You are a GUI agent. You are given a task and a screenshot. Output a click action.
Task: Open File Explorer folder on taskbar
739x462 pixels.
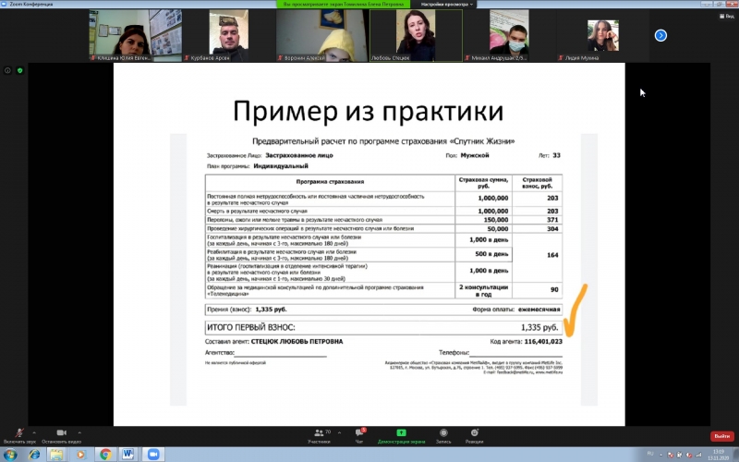56,455
